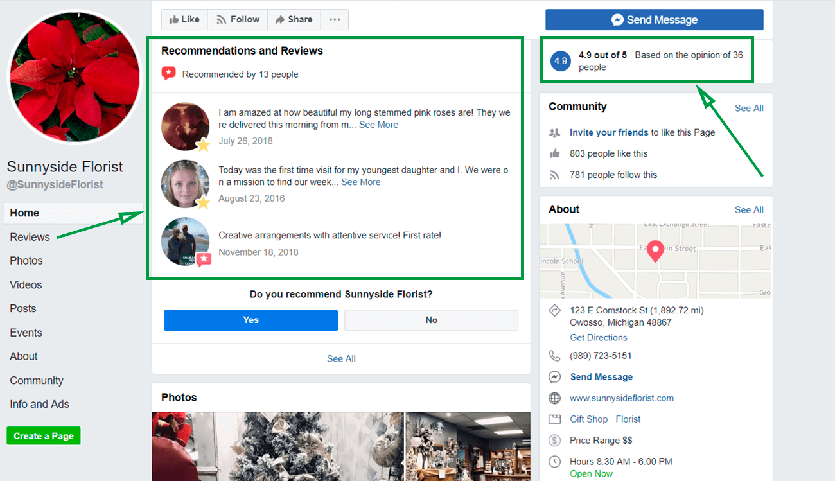Open the Info and Ads tab
The image size is (835, 481).
pos(39,405)
